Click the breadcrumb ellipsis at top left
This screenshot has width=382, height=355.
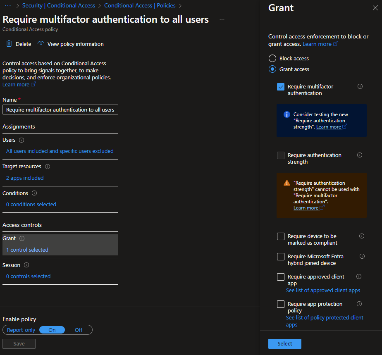(8, 6)
